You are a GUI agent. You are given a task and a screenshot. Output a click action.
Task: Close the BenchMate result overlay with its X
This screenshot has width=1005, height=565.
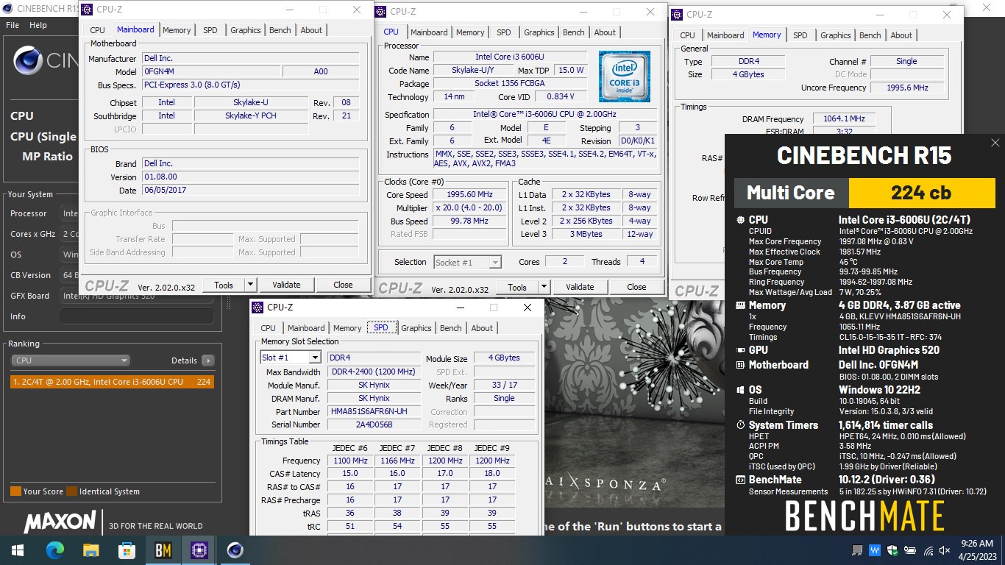[x=995, y=143]
